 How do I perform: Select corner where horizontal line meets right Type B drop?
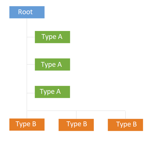point(125,111)
